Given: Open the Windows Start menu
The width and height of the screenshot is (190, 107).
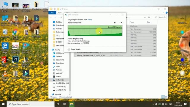Looking at the screenshot, I should [3, 104].
